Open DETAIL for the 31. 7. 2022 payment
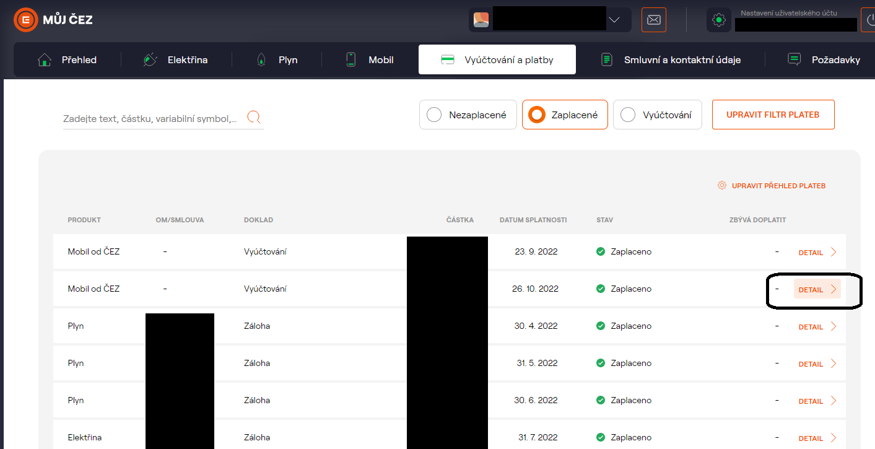The image size is (875, 449). (817, 438)
